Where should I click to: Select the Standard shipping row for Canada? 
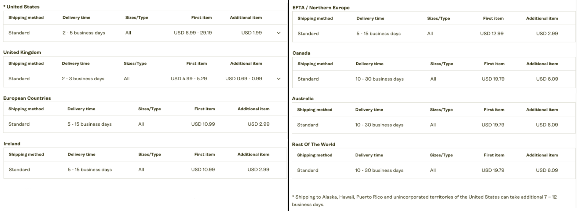(308, 79)
